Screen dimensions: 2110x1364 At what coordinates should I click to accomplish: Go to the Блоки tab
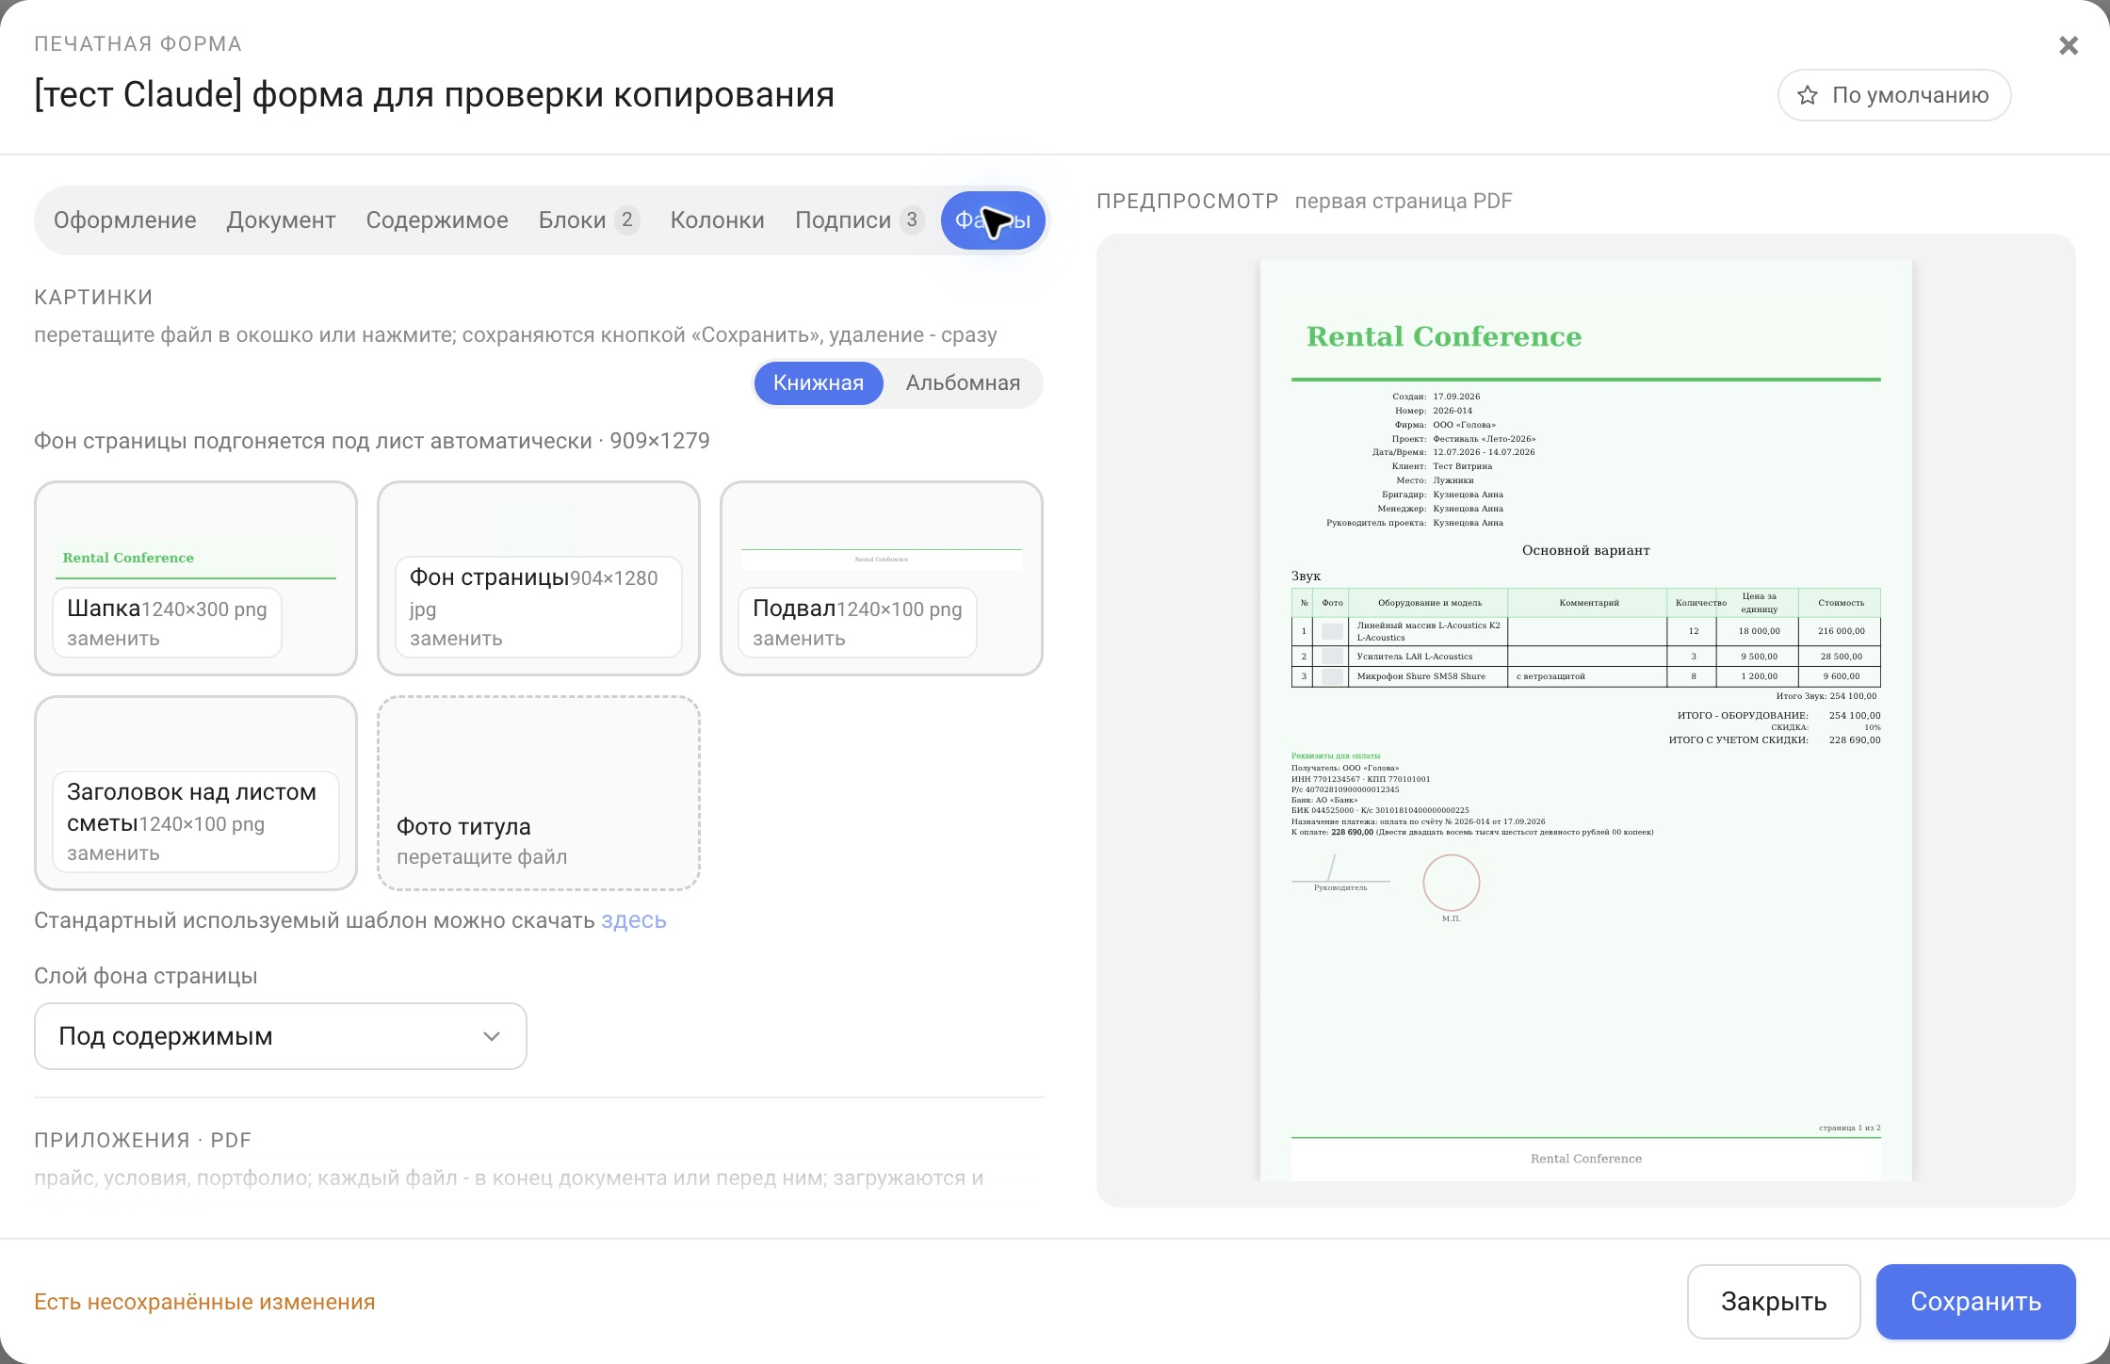(588, 220)
